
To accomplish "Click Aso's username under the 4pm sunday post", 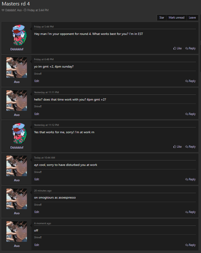I will pos(17,82).
